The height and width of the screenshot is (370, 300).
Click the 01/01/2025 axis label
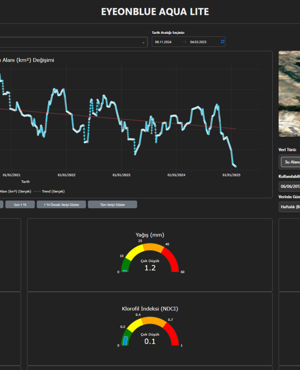point(231,175)
